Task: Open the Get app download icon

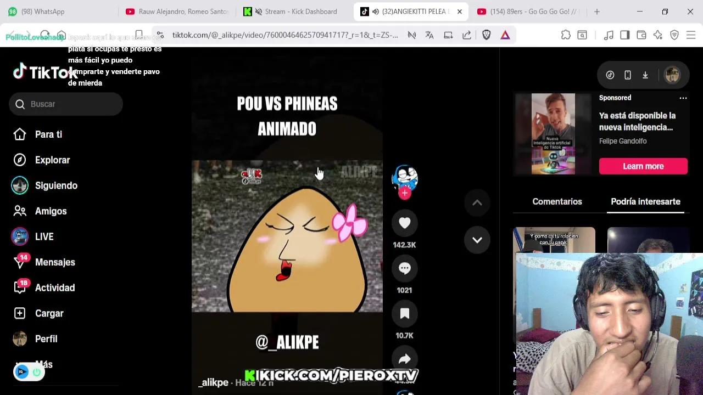Action: [x=645, y=75]
